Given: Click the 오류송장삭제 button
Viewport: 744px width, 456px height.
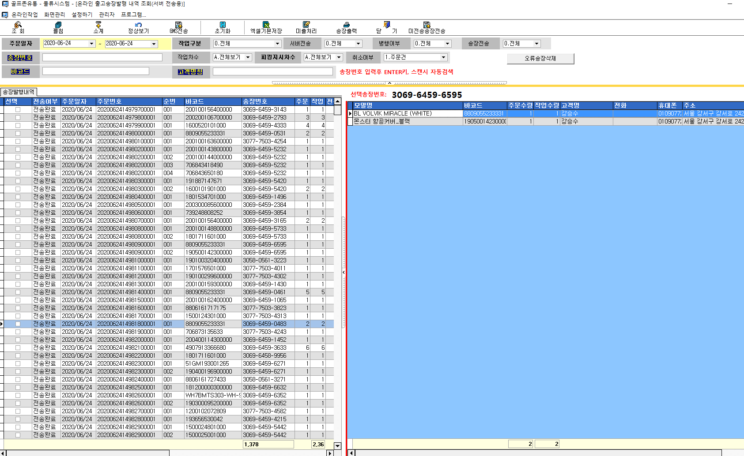Looking at the screenshot, I should point(540,59).
